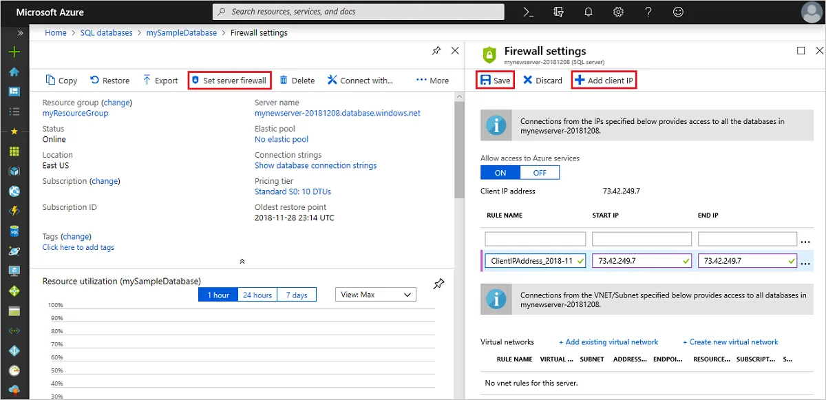The image size is (826, 400).
Task: Open Connect with... dropdown
Action: pyautogui.click(x=360, y=81)
